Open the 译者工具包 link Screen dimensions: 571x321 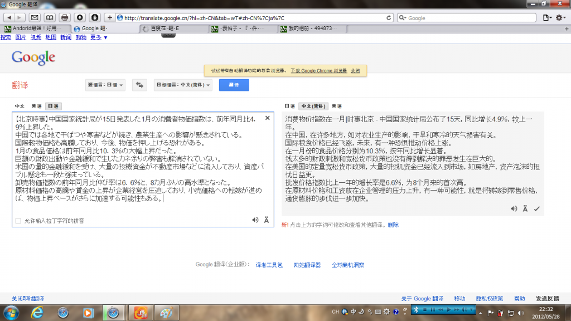pyautogui.click(x=269, y=265)
